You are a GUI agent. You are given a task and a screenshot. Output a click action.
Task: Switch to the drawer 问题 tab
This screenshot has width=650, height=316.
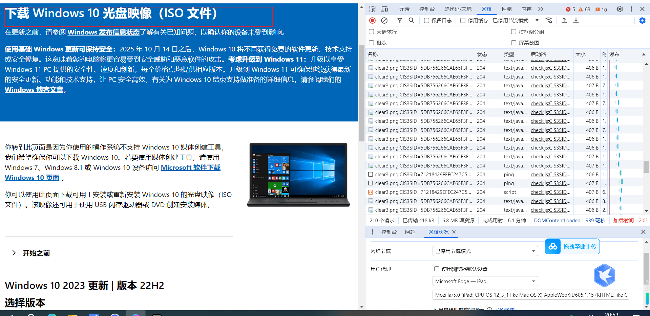[410, 232]
